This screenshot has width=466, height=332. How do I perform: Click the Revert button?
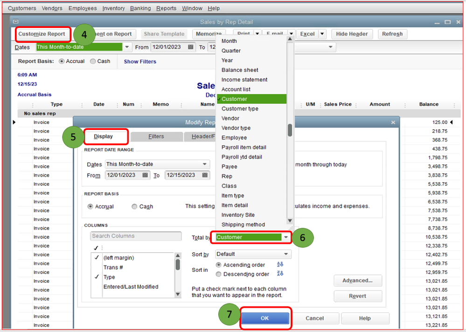(x=357, y=296)
